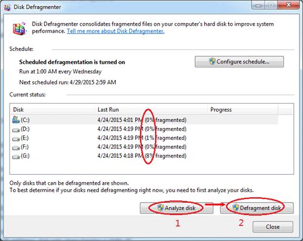
Task: Click the E: drive icon
Action: (x=16, y=138)
